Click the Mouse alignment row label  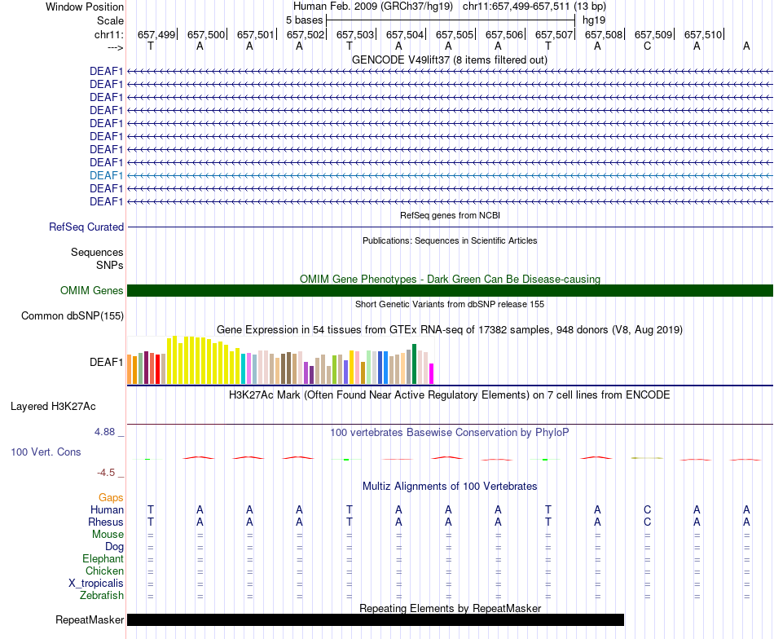(x=108, y=535)
